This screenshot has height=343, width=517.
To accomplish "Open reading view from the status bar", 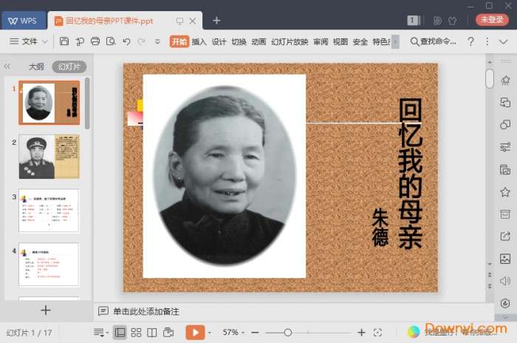I will point(152,333).
